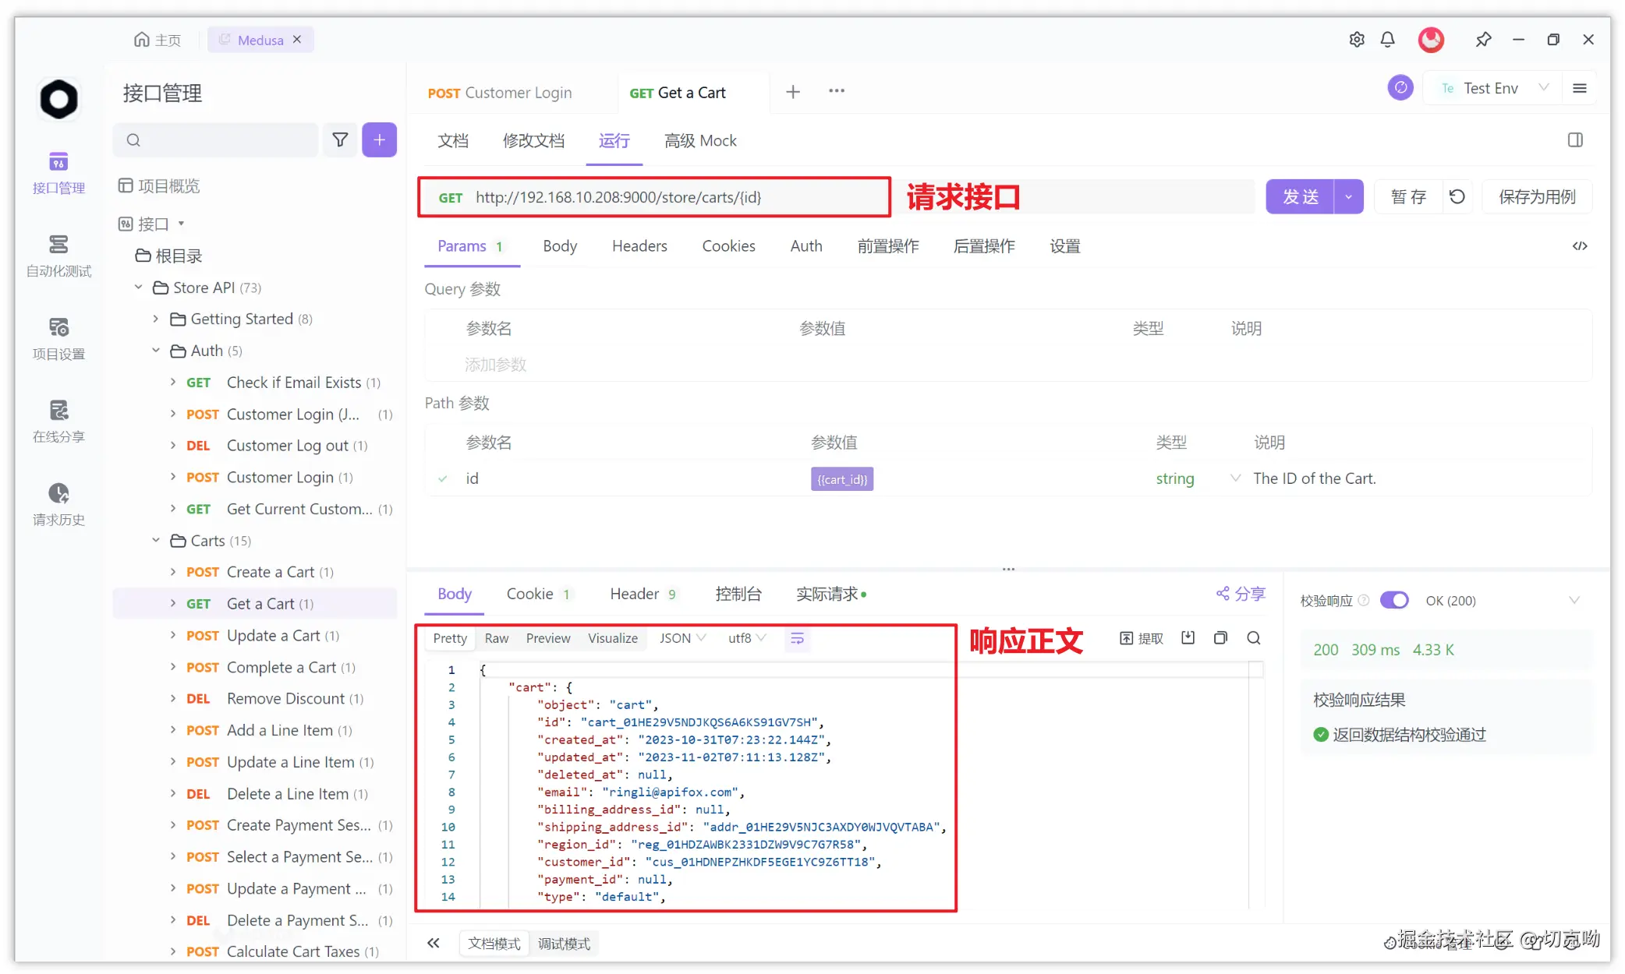Image resolution: width=1625 pixels, height=974 pixels.
Task: Toggle the 校验响应 switch
Action: click(x=1393, y=600)
